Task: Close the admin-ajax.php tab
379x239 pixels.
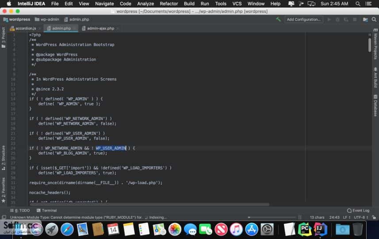Action: coord(118,28)
